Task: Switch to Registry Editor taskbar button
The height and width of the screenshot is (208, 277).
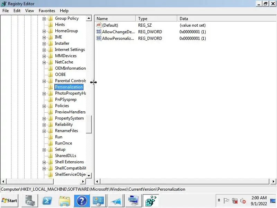Action: [x=151, y=201]
